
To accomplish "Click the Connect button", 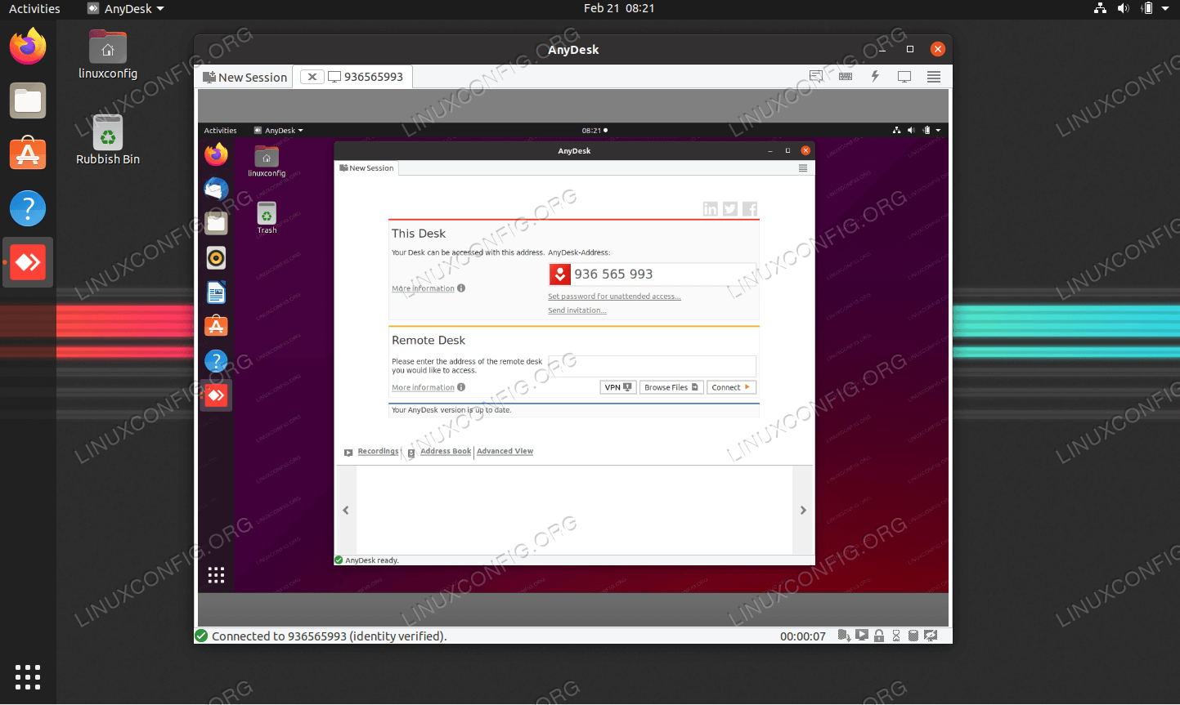I will point(731,387).
